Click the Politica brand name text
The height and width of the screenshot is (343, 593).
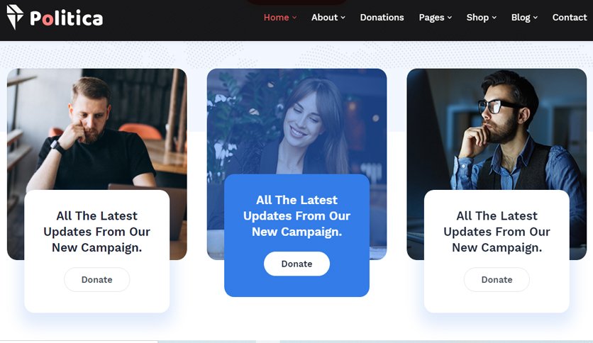[66, 18]
